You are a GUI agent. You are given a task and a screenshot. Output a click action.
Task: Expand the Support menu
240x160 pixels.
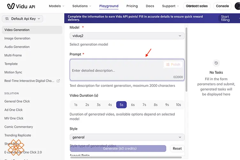click(170, 6)
